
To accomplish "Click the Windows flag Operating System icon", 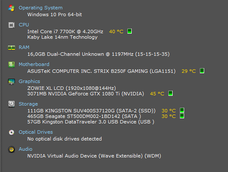I will [x=12, y=8].
